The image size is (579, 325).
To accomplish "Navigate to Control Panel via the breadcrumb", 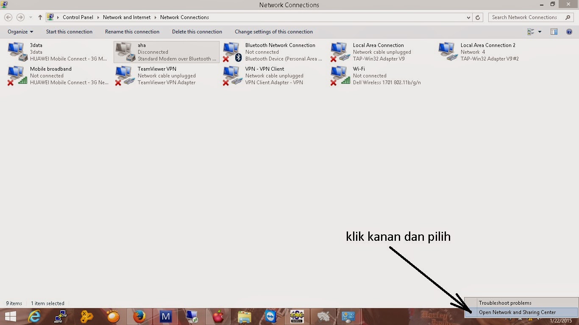I will pyautogui.click(x=78, y=17).
